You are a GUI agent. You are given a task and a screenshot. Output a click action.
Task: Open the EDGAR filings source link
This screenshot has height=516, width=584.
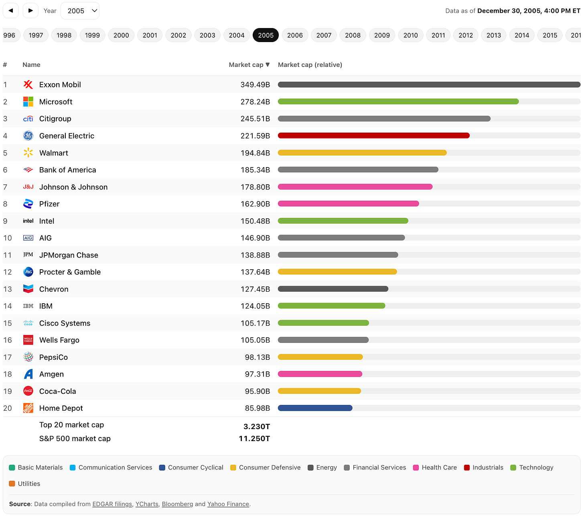point(112,504)
